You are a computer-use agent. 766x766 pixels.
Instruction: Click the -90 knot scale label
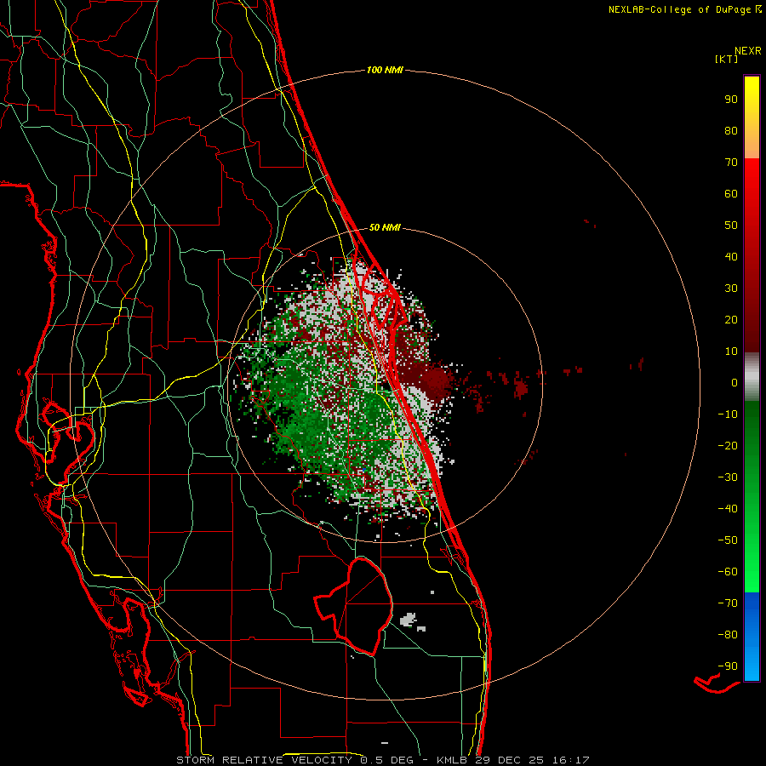click(728, 666)
